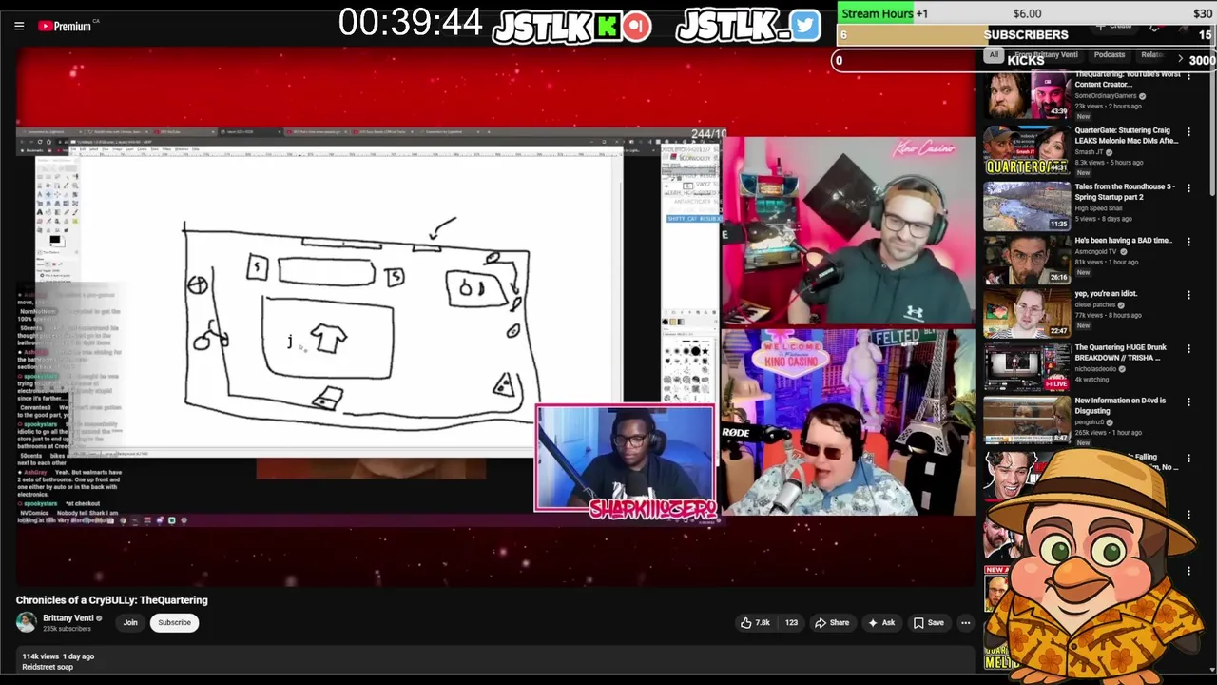Screen dimensions: 1217x685
Task: Click video title Chronicles of a CryBULLy
Action: (111, 600)
